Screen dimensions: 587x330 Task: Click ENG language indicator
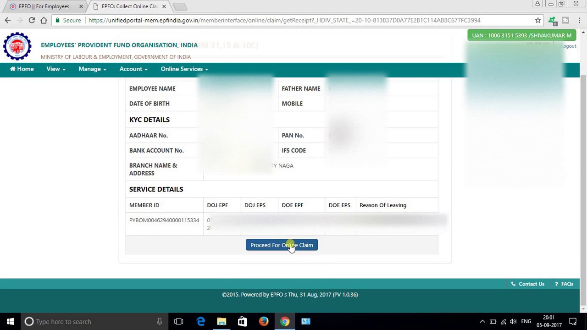[x=526, y=321]
